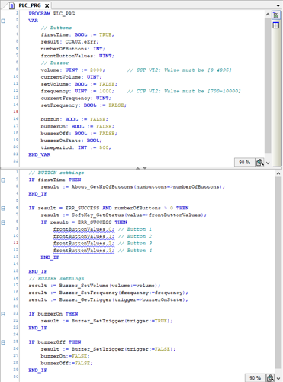Image resolution: width=283 pixels, height=382 pixels.
Task: Click the declaration pane vertical scrollbar thumb
Action: (268, 86)
